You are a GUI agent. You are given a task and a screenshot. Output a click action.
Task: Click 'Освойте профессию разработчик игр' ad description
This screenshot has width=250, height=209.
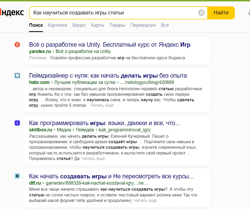117,58
